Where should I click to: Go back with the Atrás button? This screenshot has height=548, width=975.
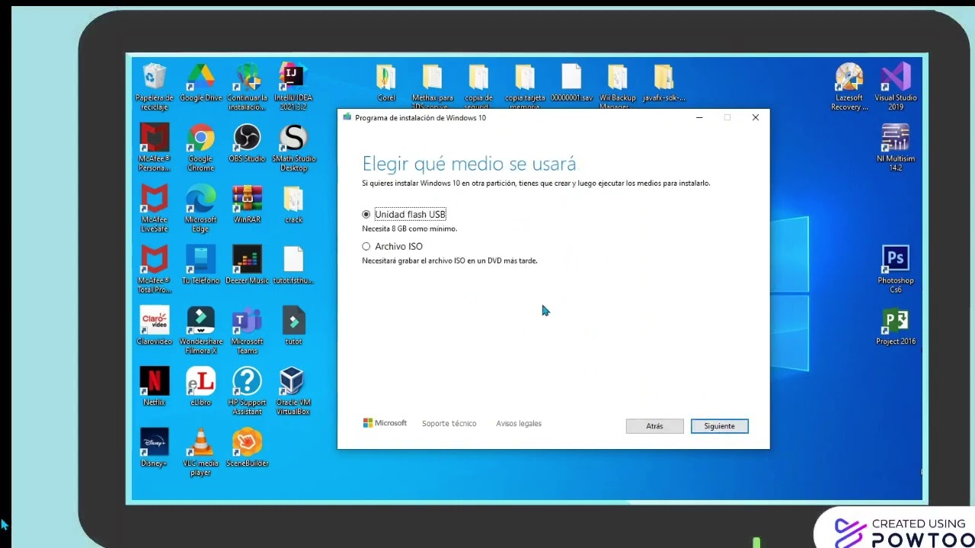tap(654, 426)
